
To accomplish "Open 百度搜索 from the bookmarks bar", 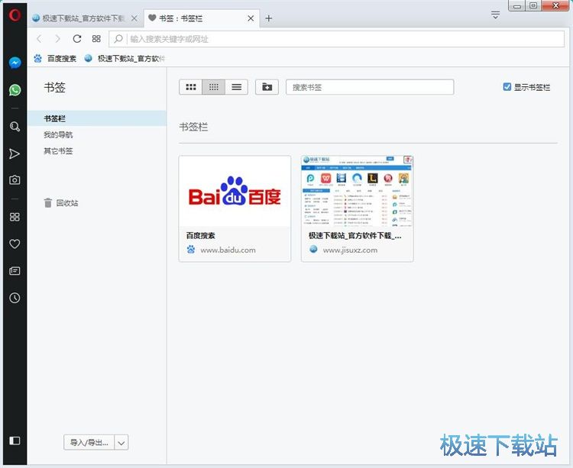I will point(55,59).
